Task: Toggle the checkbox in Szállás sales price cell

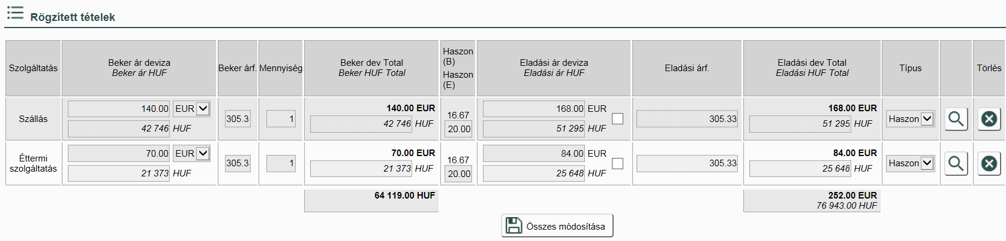Action: point(617,119)
